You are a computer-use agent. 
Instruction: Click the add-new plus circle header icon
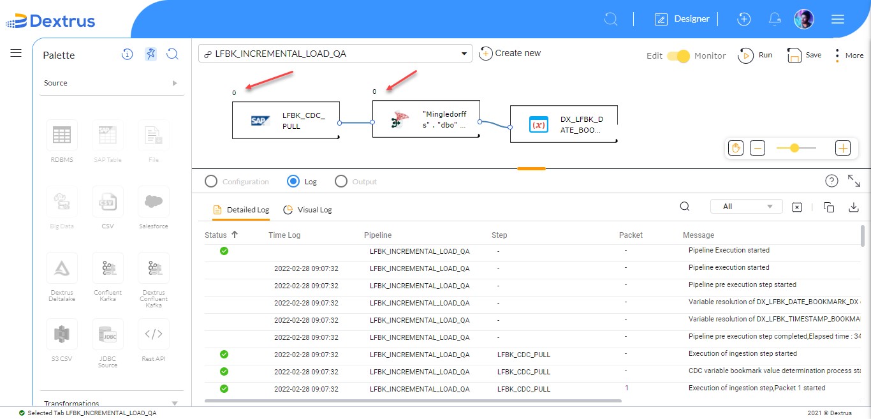[744, 19]
